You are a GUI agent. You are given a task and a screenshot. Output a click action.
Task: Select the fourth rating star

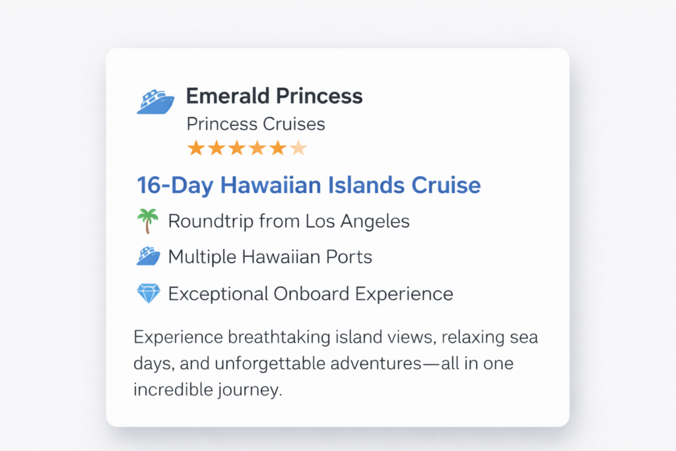coord(257,148)
